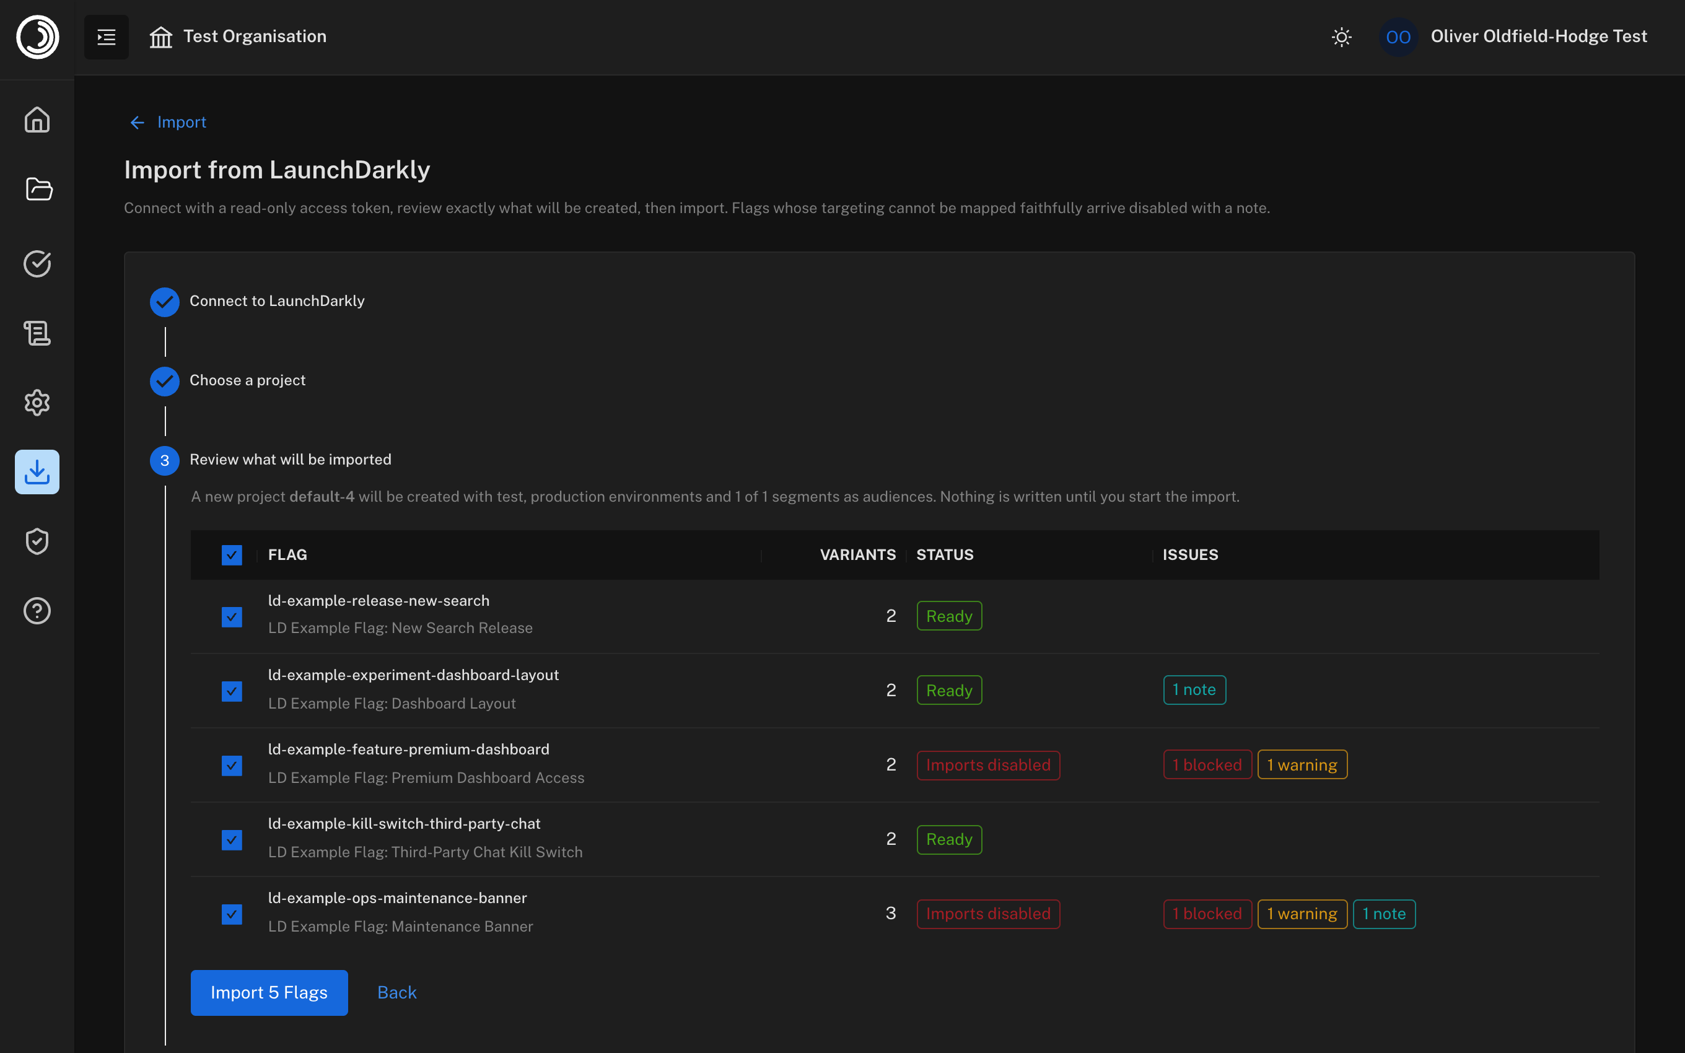The height and width of the screenshot is (1053, 1685).
Task: Click the ld-example-release-new-search flag name
Action: [x=379, y=600]
